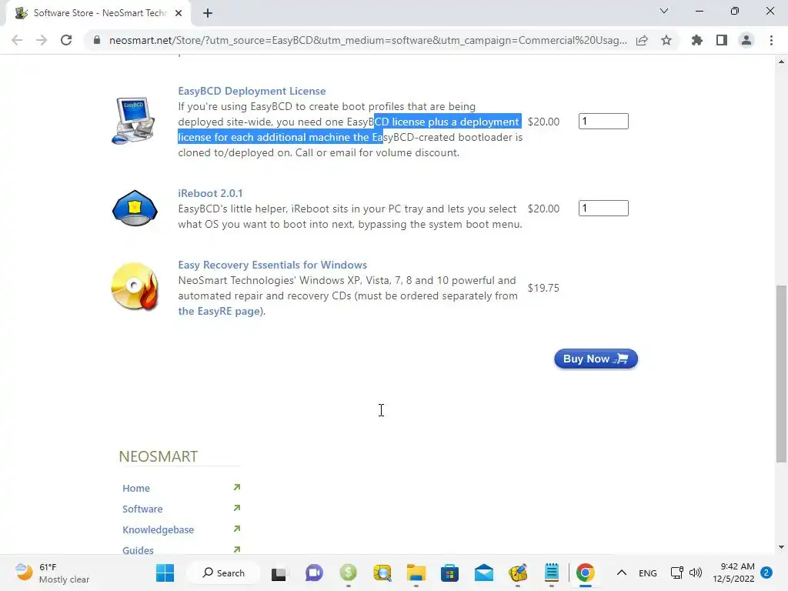
Task: Open the taskbar Search box
Action: click(x=224, y=573)
